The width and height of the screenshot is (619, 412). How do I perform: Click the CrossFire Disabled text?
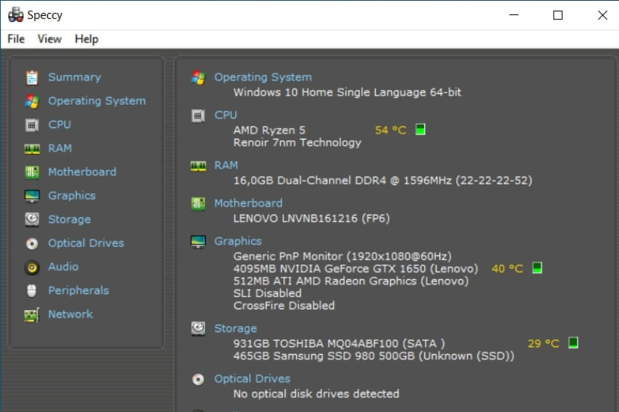[x=284, y=306]
